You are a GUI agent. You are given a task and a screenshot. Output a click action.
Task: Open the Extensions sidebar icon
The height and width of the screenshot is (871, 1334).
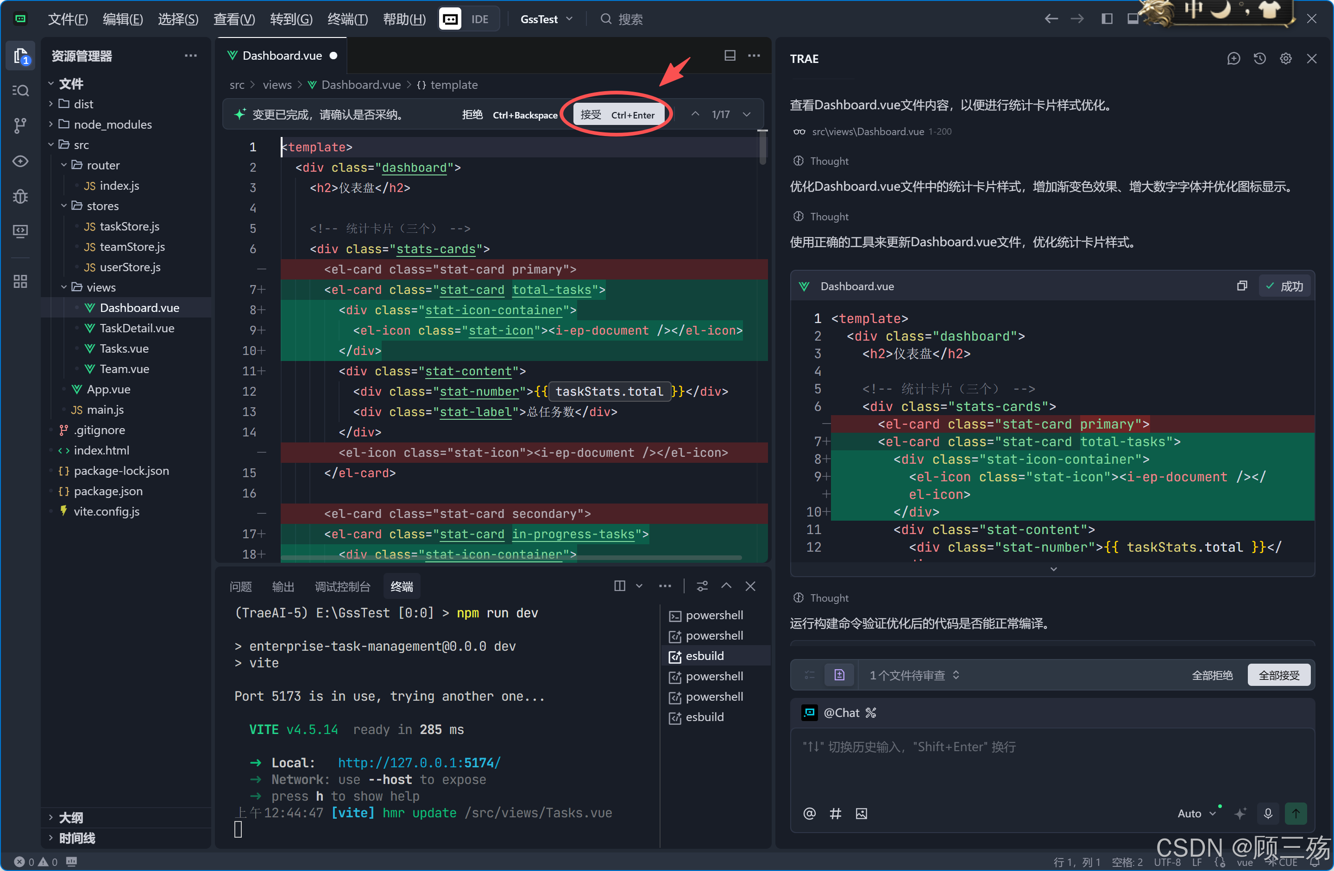(x=20, y=281)
